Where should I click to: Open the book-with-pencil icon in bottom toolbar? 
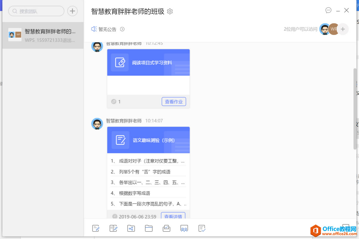(114, 229)
